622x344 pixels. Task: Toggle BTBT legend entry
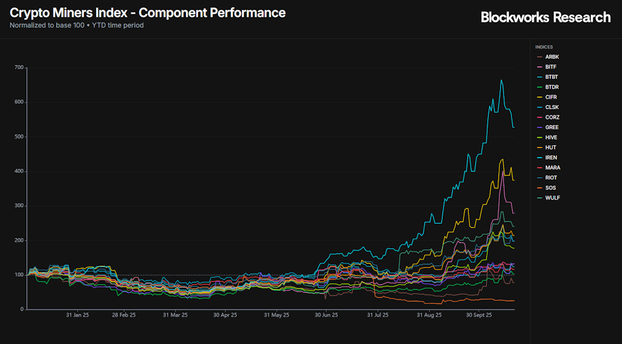pos(552,77)
